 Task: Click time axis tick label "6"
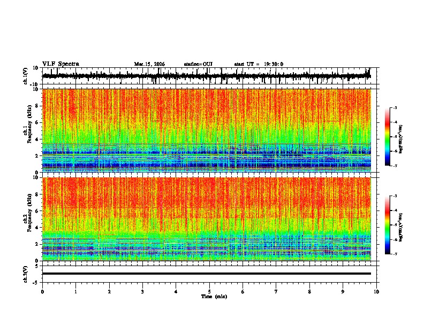coord(243,292)
